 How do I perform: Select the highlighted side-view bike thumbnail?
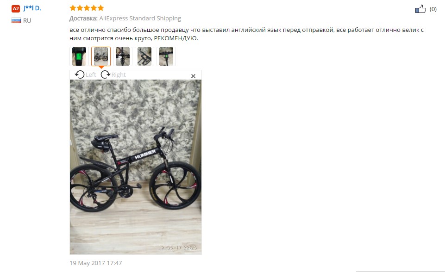click(101, 56)
